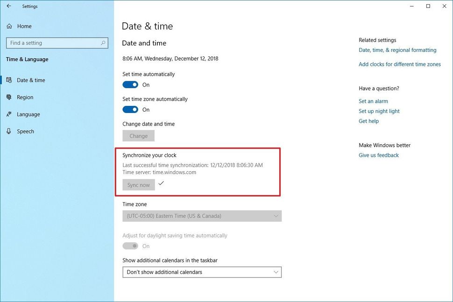The width and height of the screenshot is (453, 302).
Task: Open Date, time, & regional formatting
Action: coord(397,50)
